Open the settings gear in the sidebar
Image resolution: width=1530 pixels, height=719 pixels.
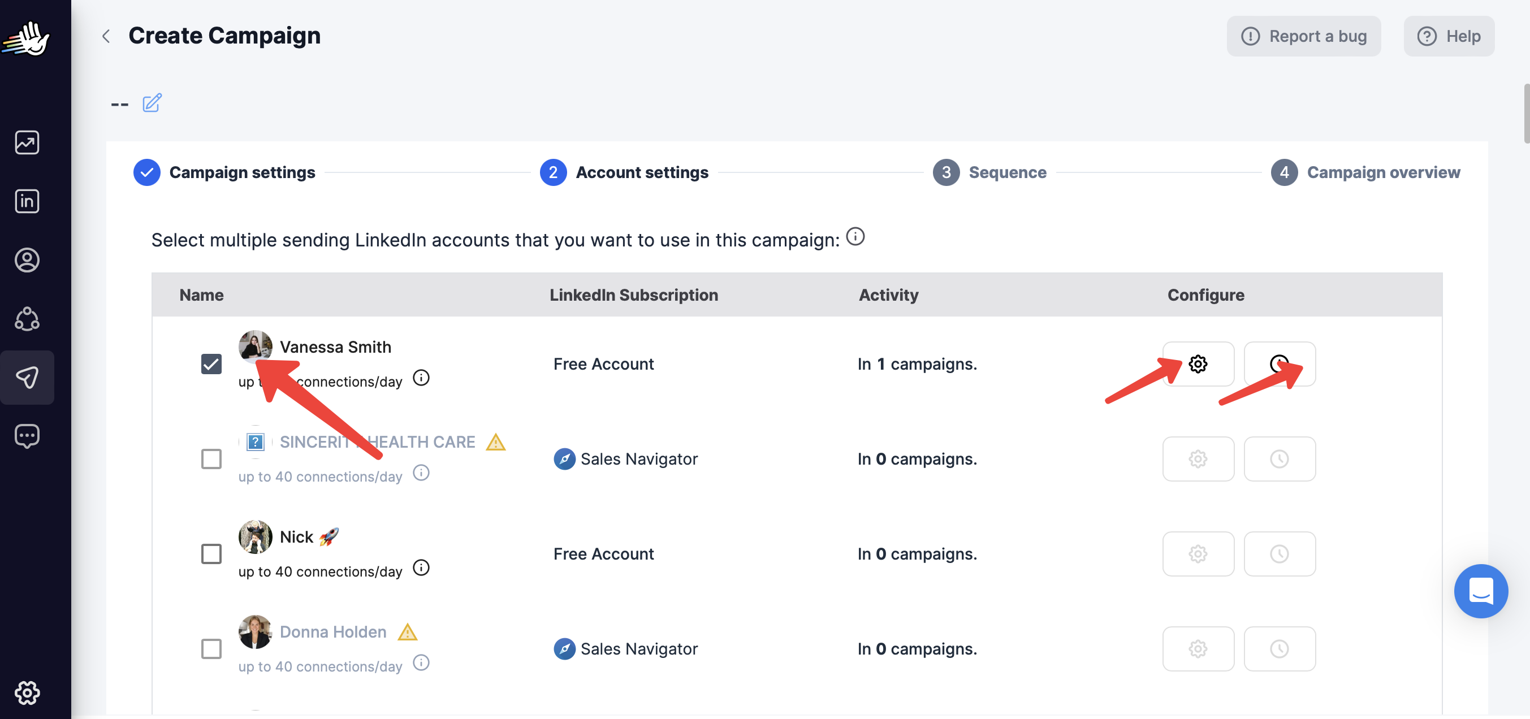[x=27, y=692]
